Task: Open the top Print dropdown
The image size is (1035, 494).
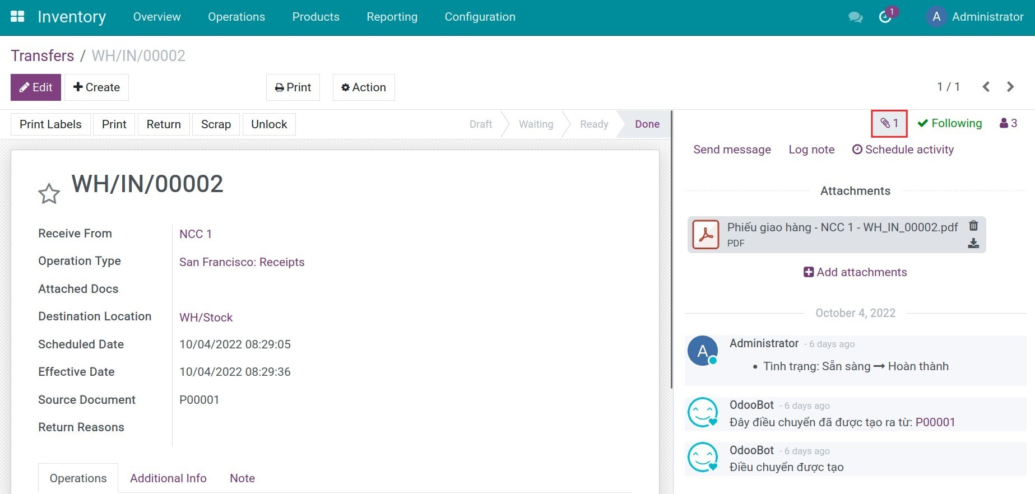Action: [x=293, y=87]
